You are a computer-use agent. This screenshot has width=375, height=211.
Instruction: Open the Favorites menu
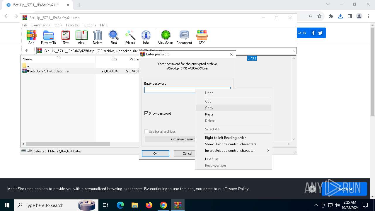pyautogui.click(x=73, y=25)
